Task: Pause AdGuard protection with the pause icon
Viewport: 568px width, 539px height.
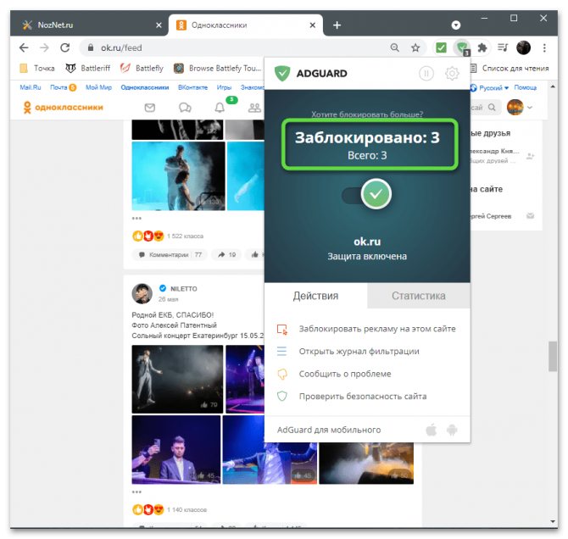Action: [x=426, y=74]
